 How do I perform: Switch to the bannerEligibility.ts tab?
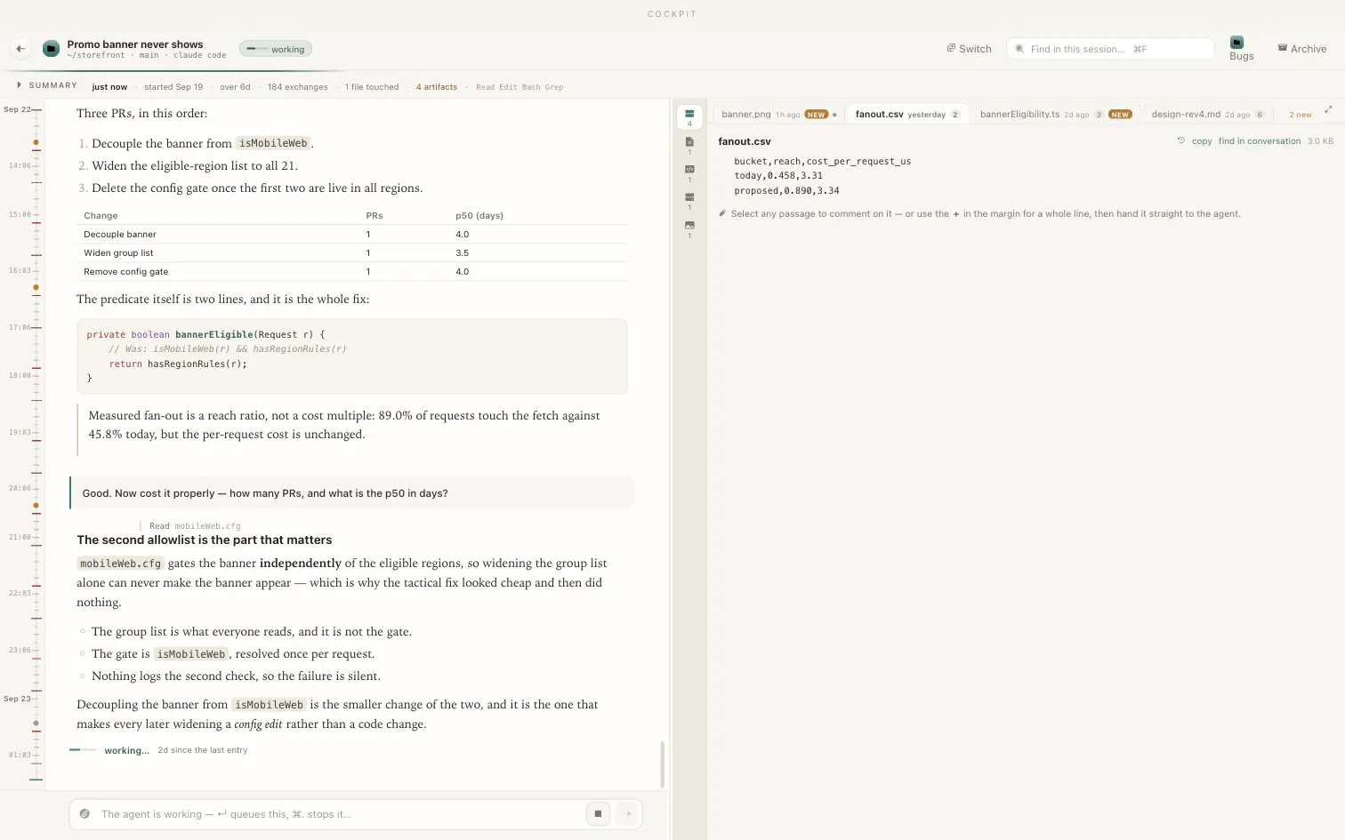[x=1056, y=115]
